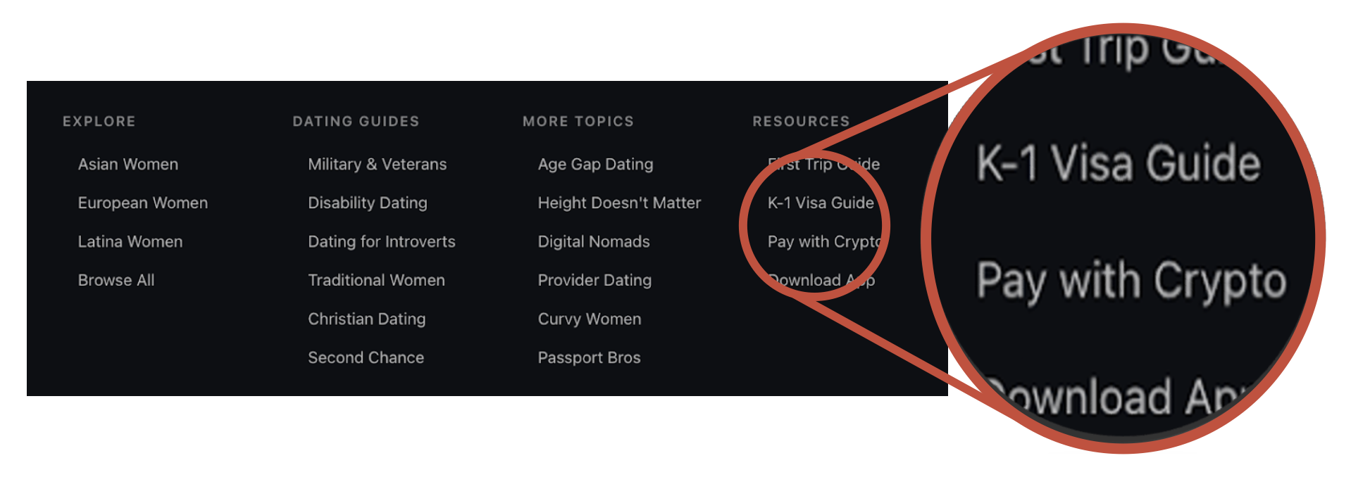
Task: Open Military & Veterans dating guide
Action: click(377, 164)
